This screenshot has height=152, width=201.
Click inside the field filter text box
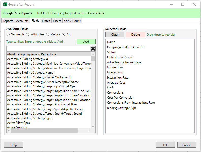pos(48,49)
